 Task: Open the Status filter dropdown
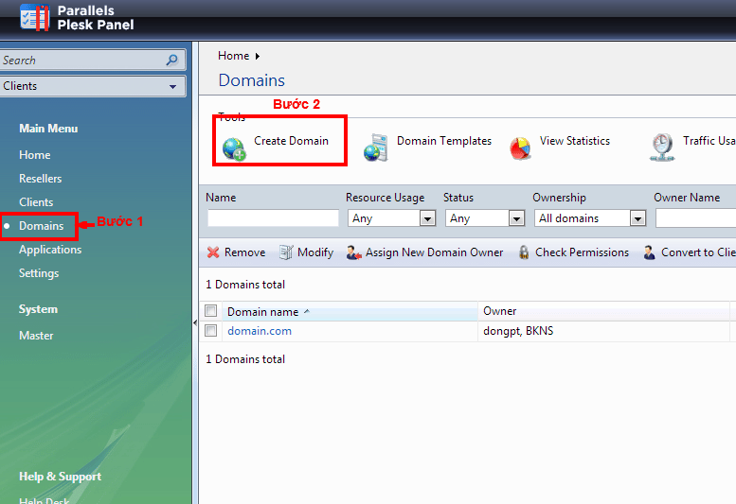click(516, 218)
